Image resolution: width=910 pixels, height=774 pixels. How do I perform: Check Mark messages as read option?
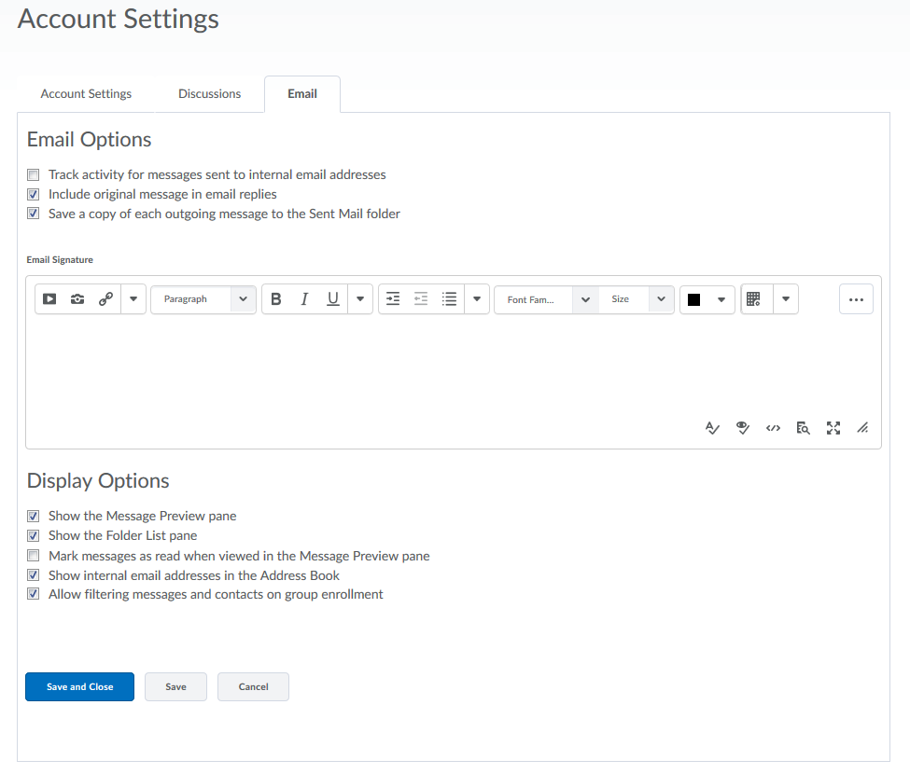[34, 556]
